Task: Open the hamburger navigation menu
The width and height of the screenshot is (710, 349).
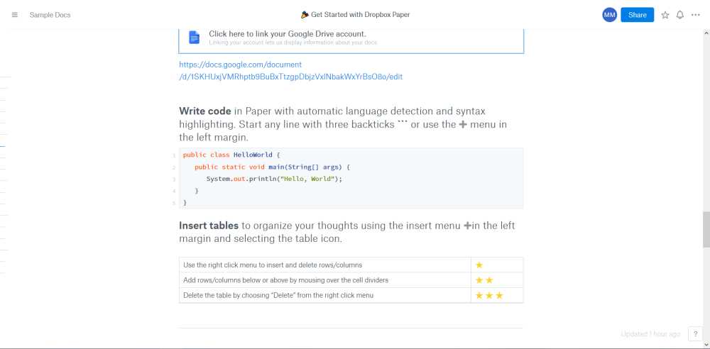Action: 14,15
